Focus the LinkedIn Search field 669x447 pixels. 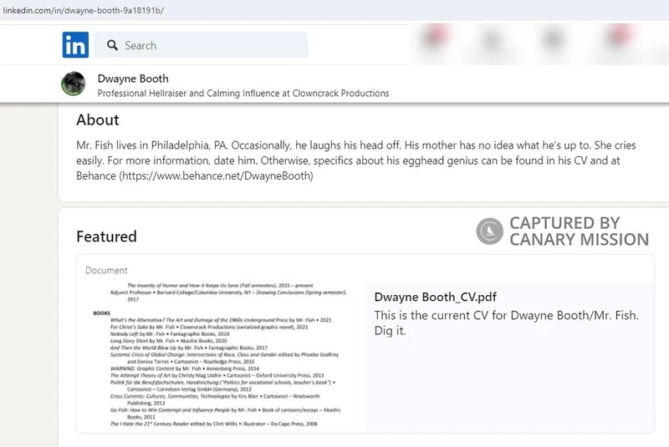[x=201, y=45]
